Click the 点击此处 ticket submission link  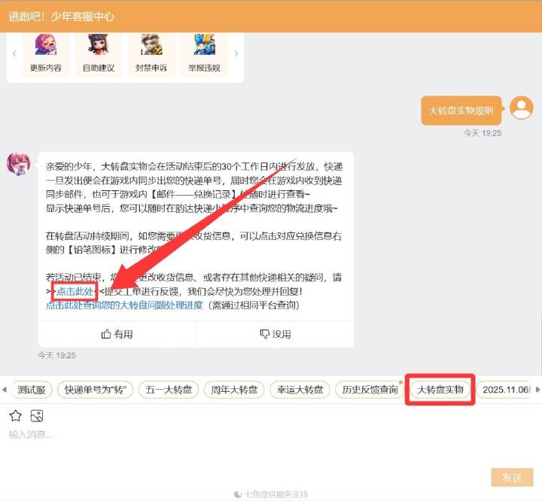(75, 291)
